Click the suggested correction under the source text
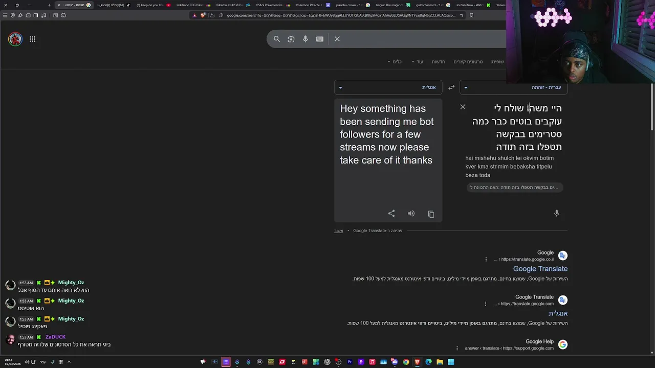 [514, 188]
